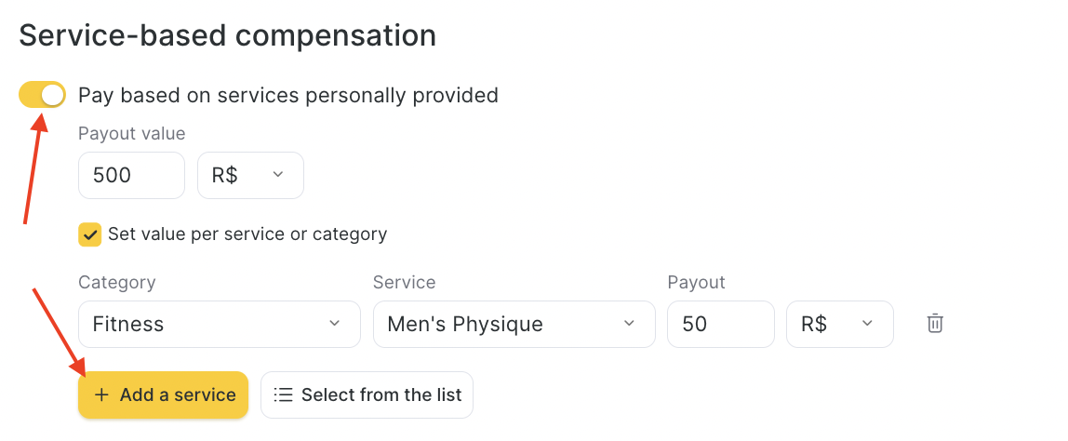The height and width of the screenshot is (441, 1068).
Task: Delete the Men's Physique service row
Action: point(935,323)
